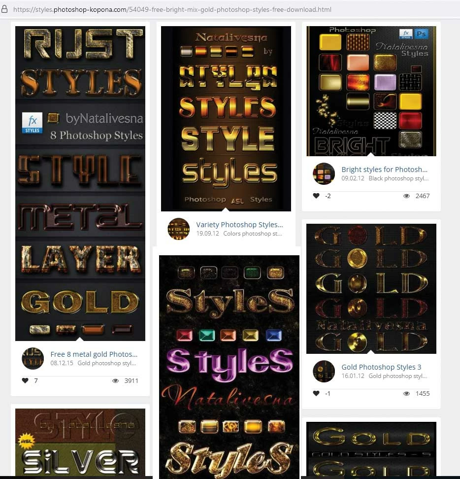This screenshot has width=460, height=479.
Task: Click the Black photoshop styl... category link
Action: click(x=398, y=178)
